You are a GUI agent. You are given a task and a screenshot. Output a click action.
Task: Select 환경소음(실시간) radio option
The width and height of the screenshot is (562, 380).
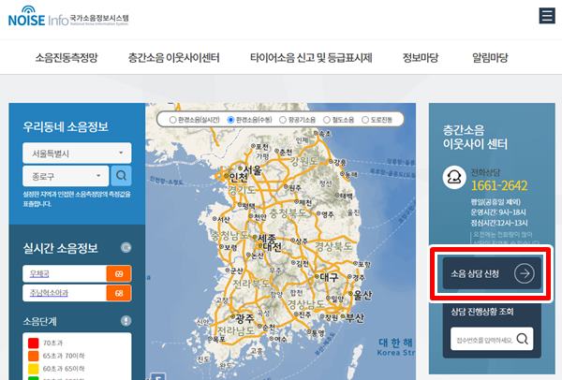pos(172,120)
